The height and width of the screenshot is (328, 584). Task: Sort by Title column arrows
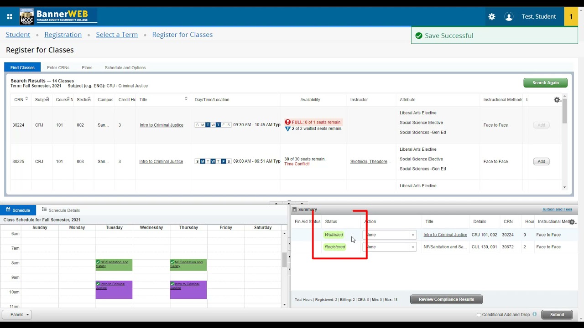[186, 99]
